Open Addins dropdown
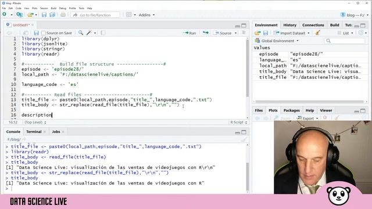Screen dimensions: 372x209 coord(146,15)
